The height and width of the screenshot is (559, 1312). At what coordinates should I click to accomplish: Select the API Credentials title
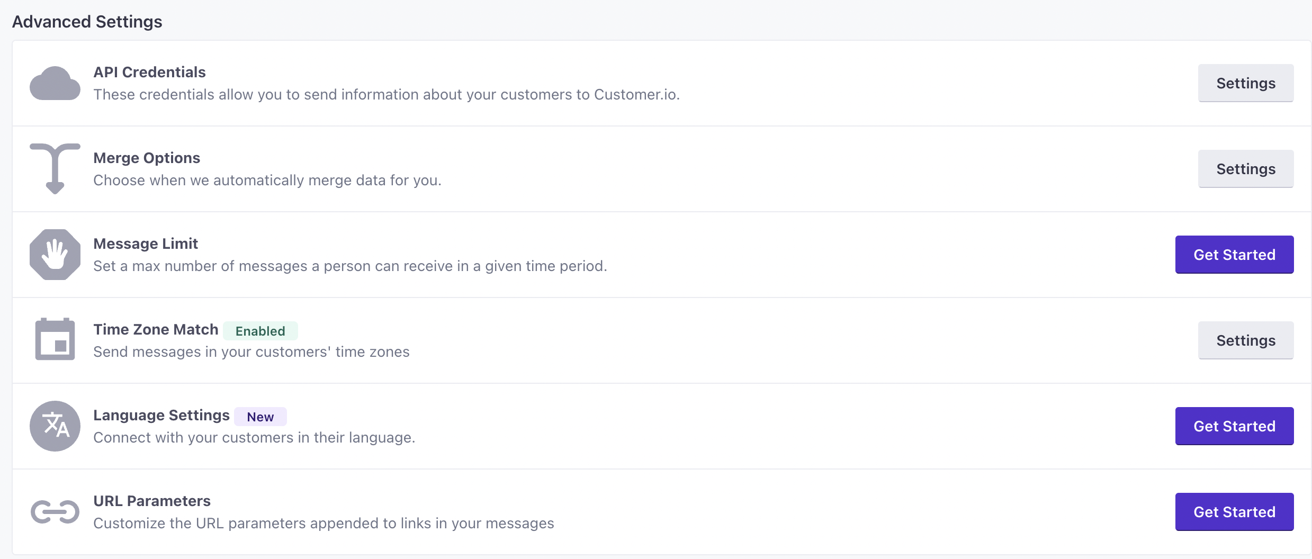coord(149,72)
